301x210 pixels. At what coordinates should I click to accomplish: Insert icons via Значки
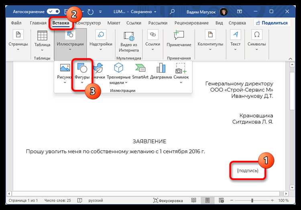(x=99, y=71)
